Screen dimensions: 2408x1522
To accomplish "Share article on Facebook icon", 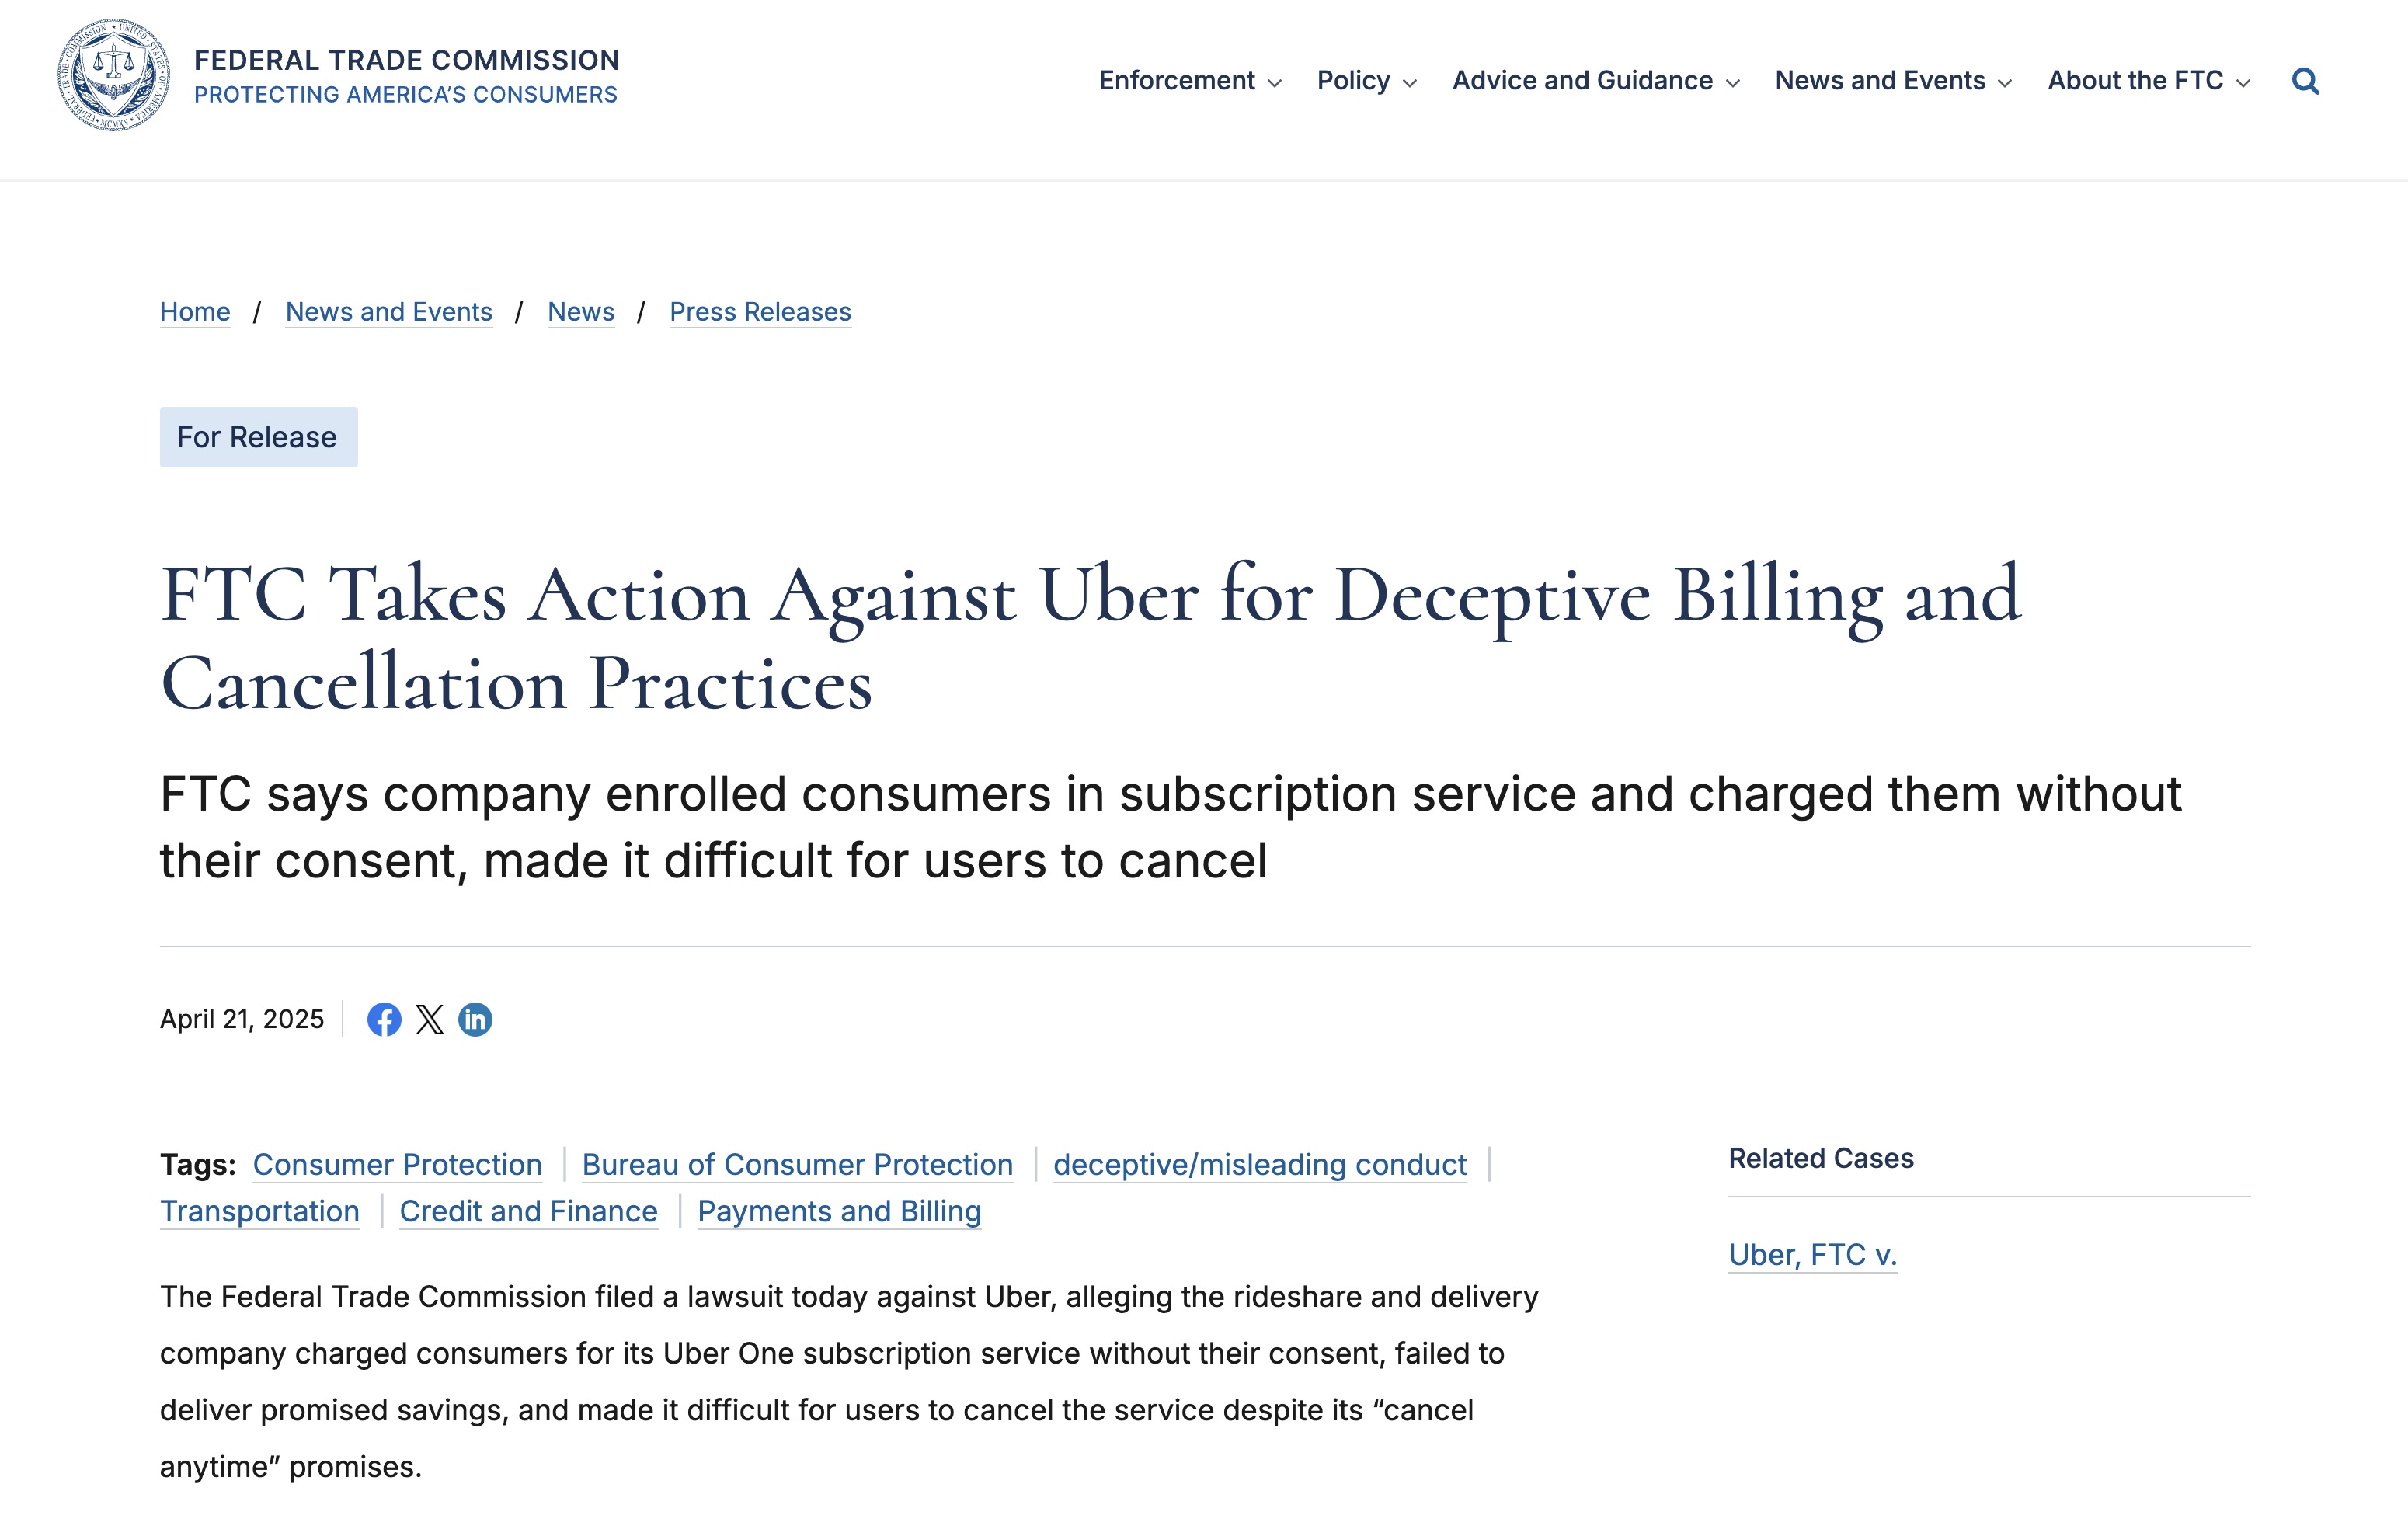I will coord(384,1019).
